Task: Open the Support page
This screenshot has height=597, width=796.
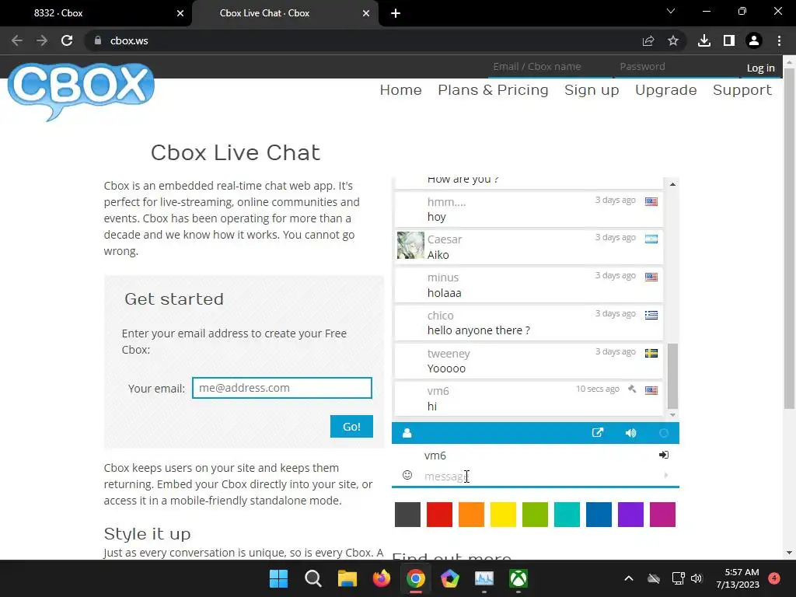Action: [x=742, y=90]
